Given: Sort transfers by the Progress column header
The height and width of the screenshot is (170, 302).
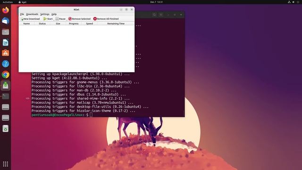Looking at the screenshot, I should coord(74,24).
